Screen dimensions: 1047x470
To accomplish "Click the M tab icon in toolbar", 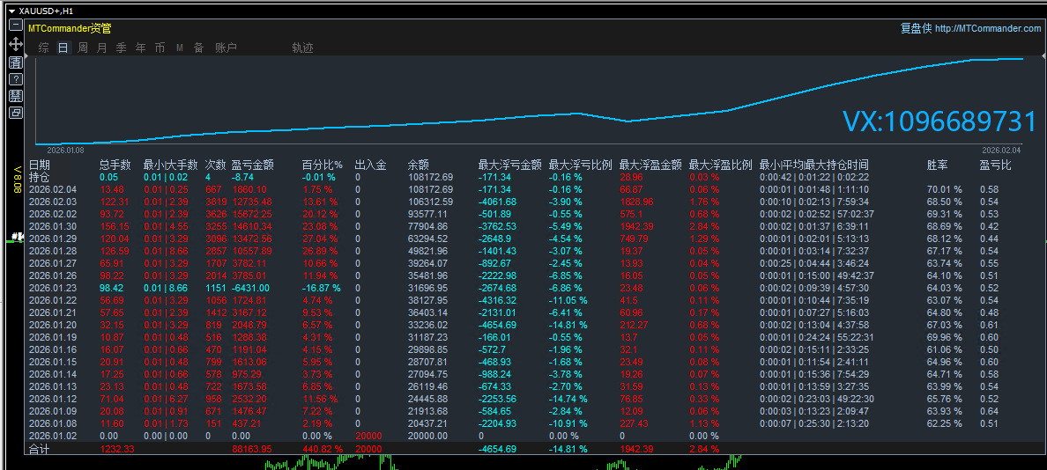I will (x=180, y=48).
